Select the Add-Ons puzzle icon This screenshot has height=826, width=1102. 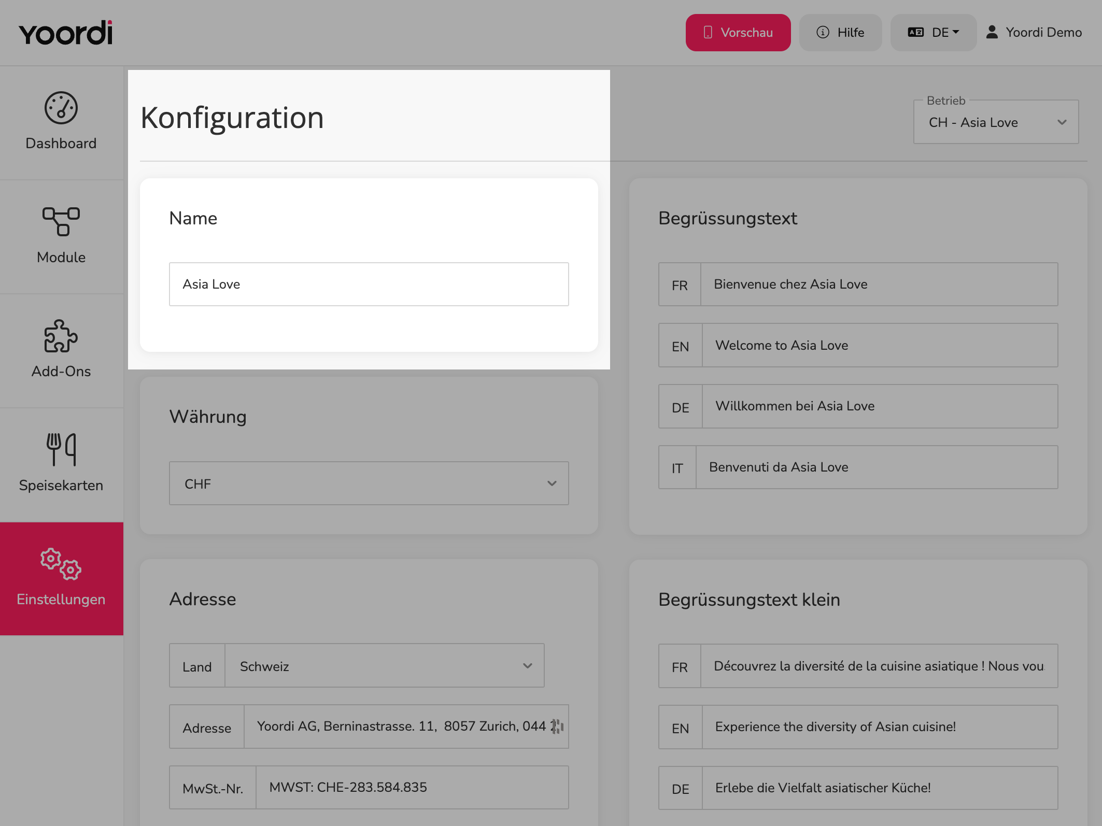point(61,336)
